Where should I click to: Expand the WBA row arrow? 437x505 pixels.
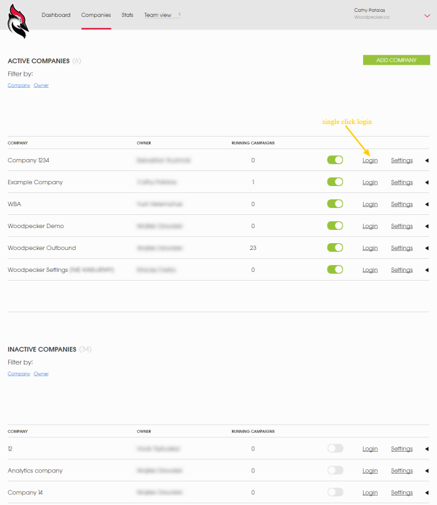pos(427,204)
